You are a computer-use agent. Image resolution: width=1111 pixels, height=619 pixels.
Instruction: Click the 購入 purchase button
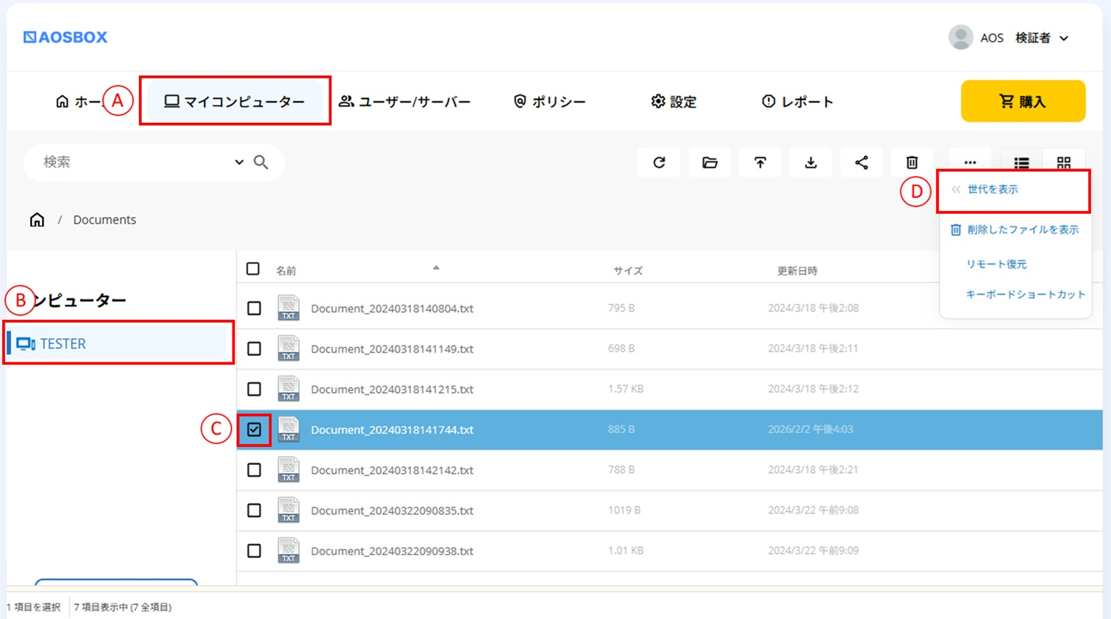coord(1023,101)
